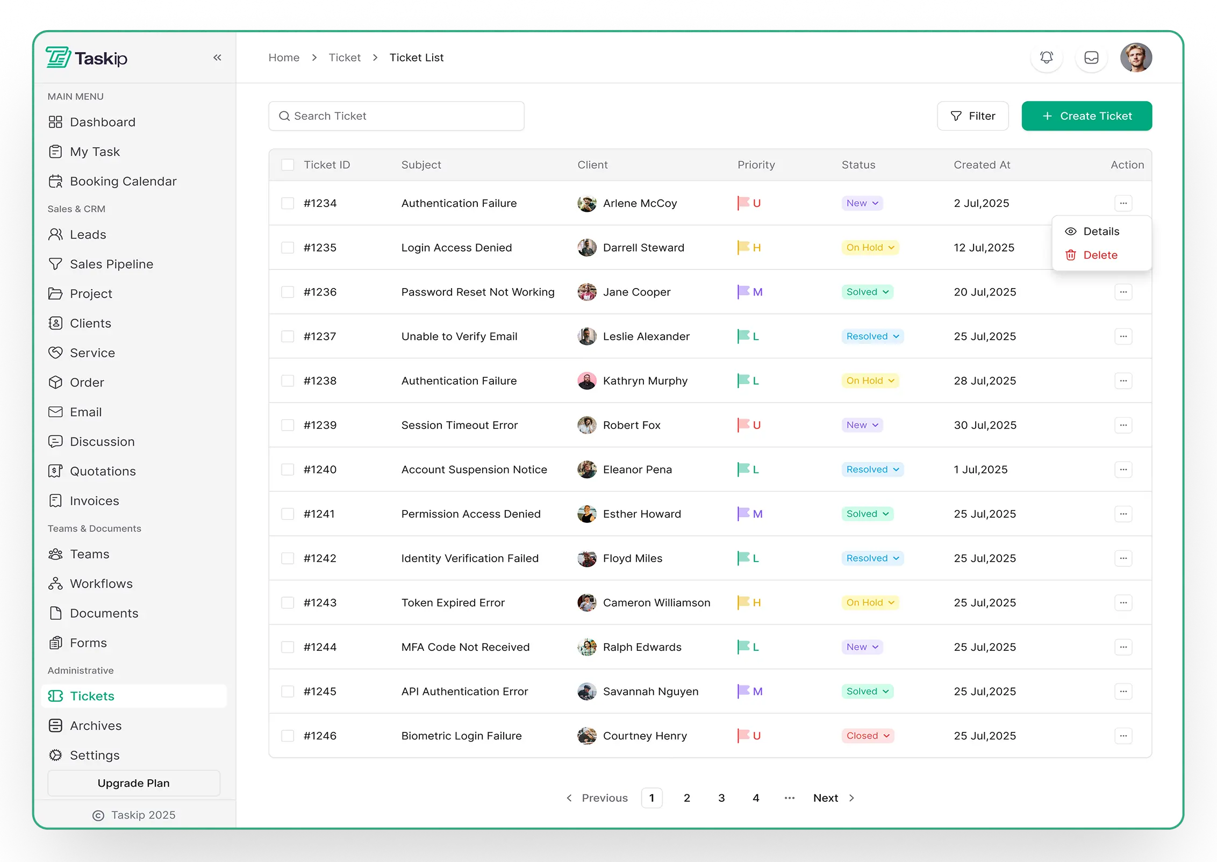Open the inbox tray icon

point(1091,58)
